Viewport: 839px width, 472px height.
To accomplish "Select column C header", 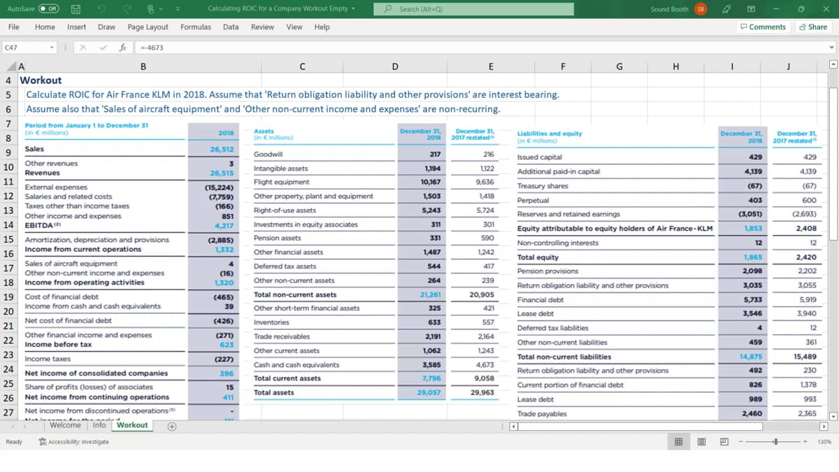I will 302,67.
